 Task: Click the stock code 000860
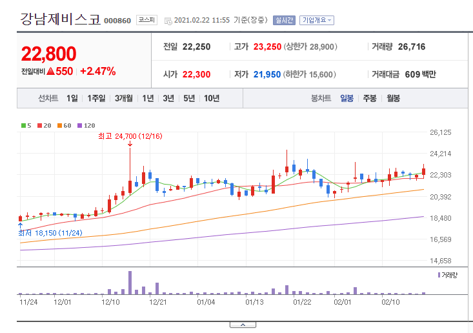point(117,21)
